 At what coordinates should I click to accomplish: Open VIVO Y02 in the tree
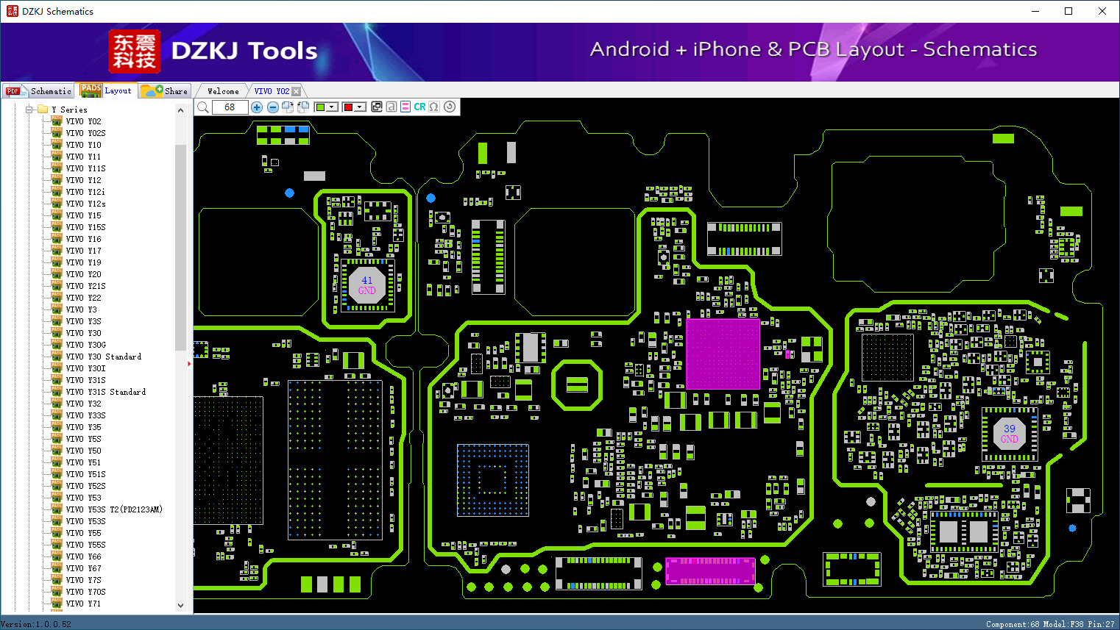pyautogui.click(x=83, y=121)
